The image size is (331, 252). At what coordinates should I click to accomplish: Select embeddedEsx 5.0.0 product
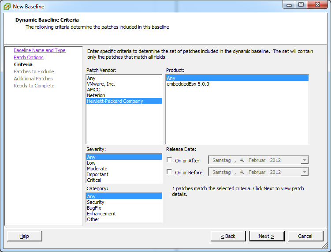pyautogui.click(x=188, y=84)
